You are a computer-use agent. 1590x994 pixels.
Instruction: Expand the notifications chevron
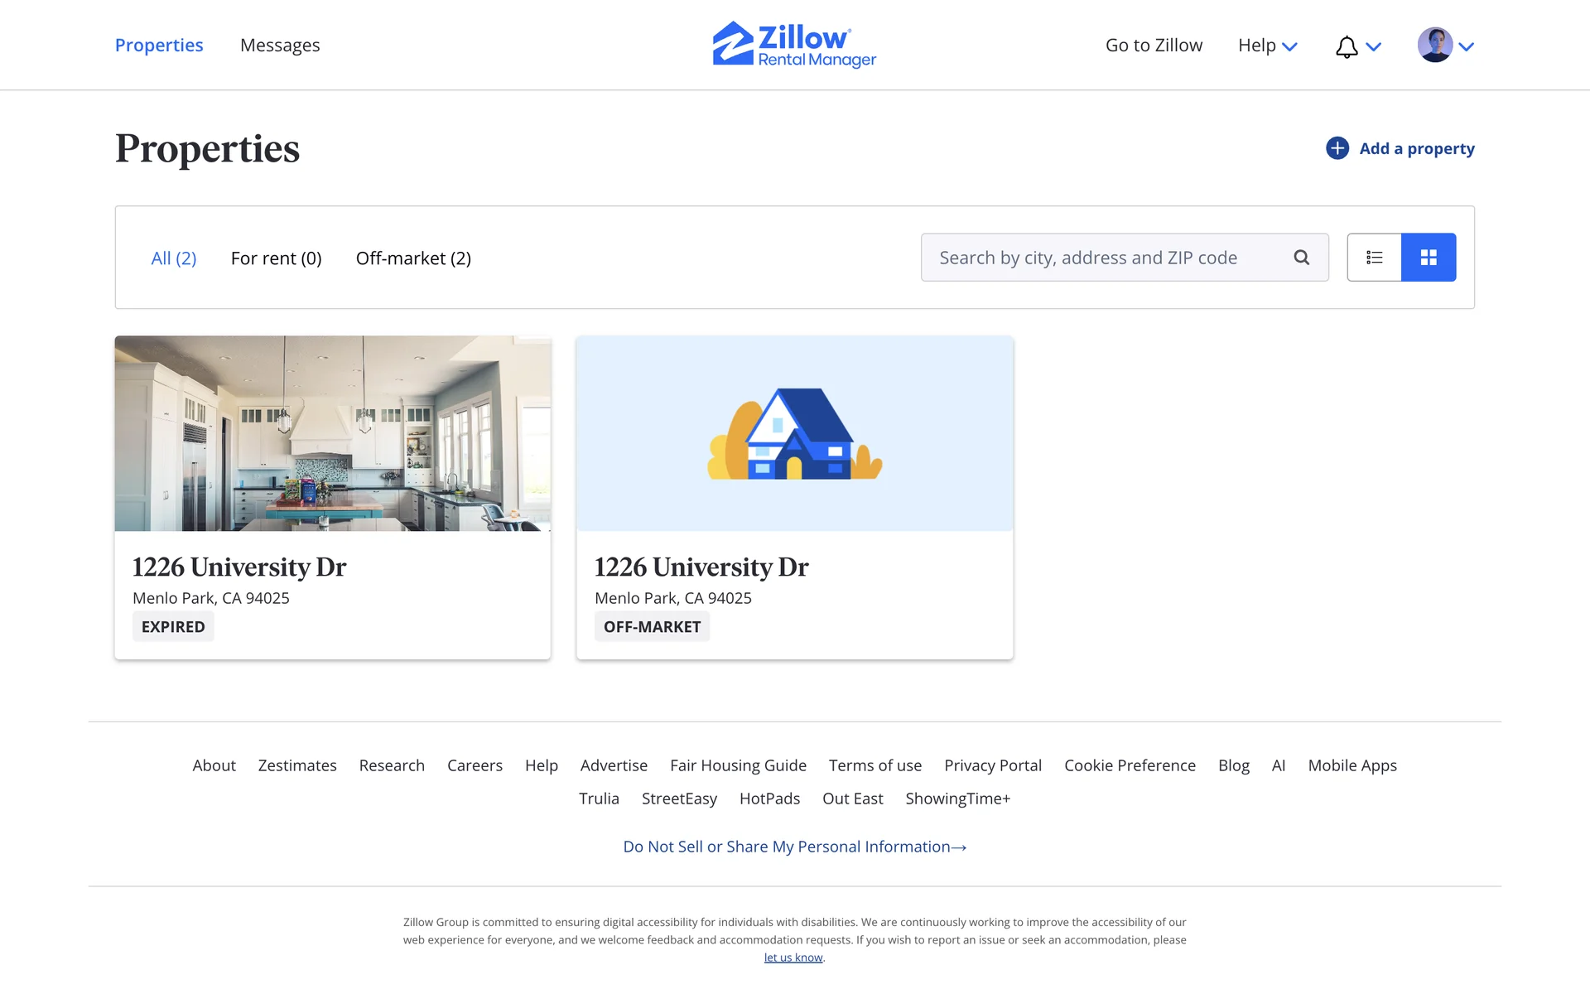coord(1373,47)
